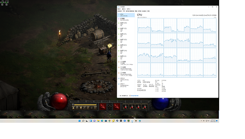Use the potion in belt slot 3
Screen dimensions: 245x139
[138, 107]
